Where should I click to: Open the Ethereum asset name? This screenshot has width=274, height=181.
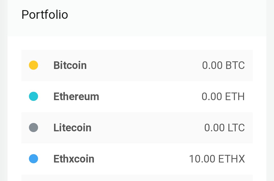click(76, 96)
